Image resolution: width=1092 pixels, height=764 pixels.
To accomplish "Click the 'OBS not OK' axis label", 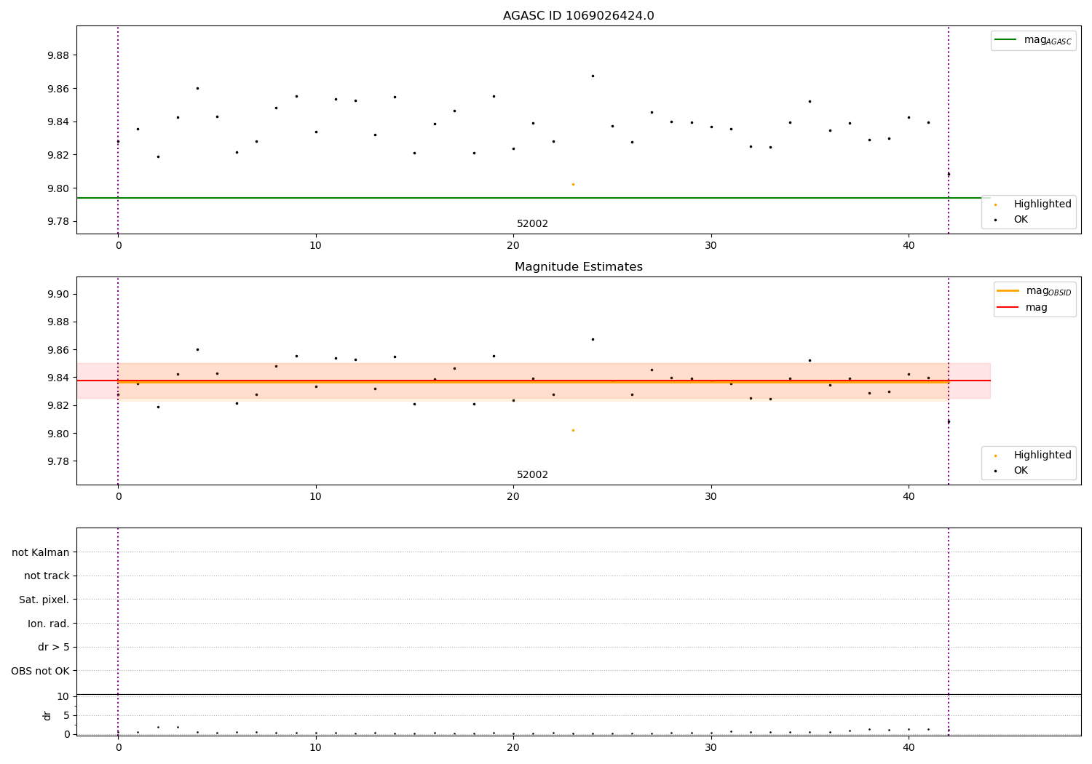I will click(40, 671).
